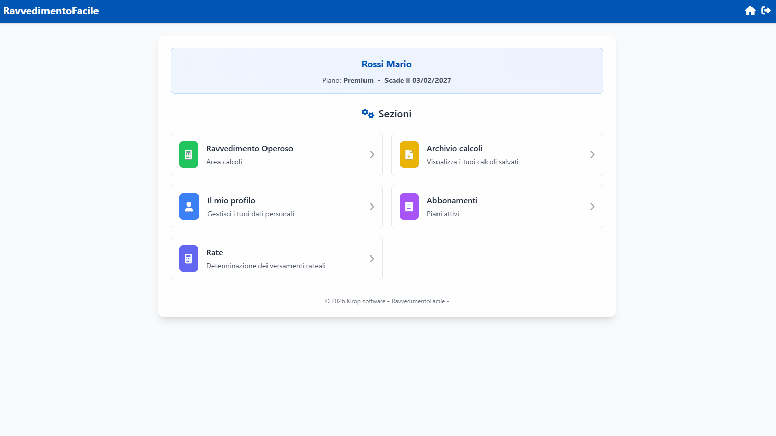Select the Archivio calcoli section title
Image resolution: width=776 pixels, height=436 pixels.
pos(454,149)
